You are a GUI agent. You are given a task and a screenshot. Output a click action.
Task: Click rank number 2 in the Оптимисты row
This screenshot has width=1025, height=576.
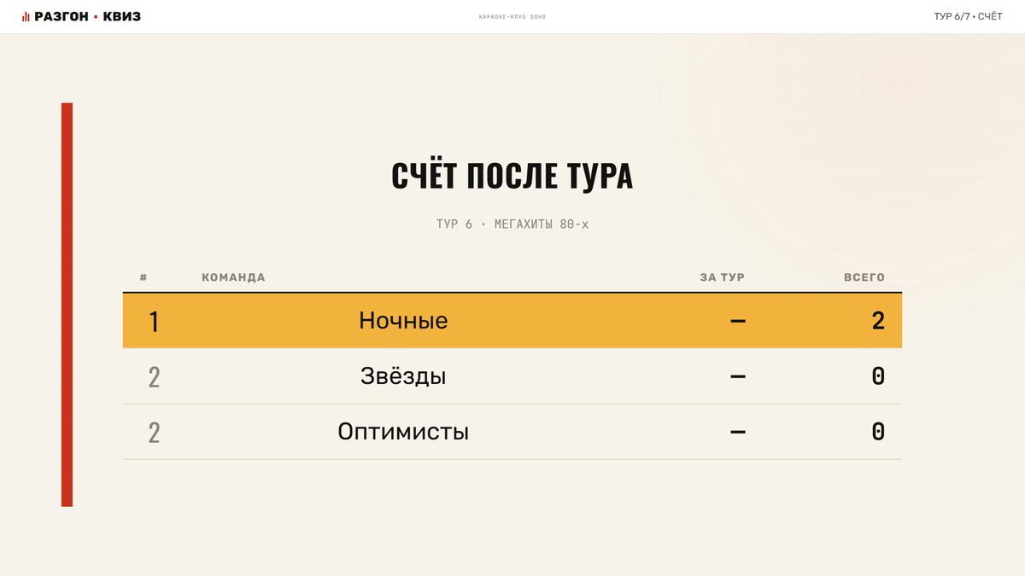pyautogui.click(x=154, y=433)
